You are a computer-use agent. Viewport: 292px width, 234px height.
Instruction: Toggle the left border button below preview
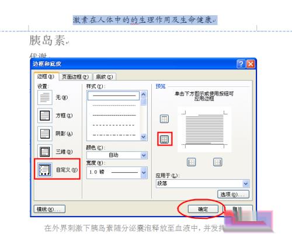pos(191,162)
